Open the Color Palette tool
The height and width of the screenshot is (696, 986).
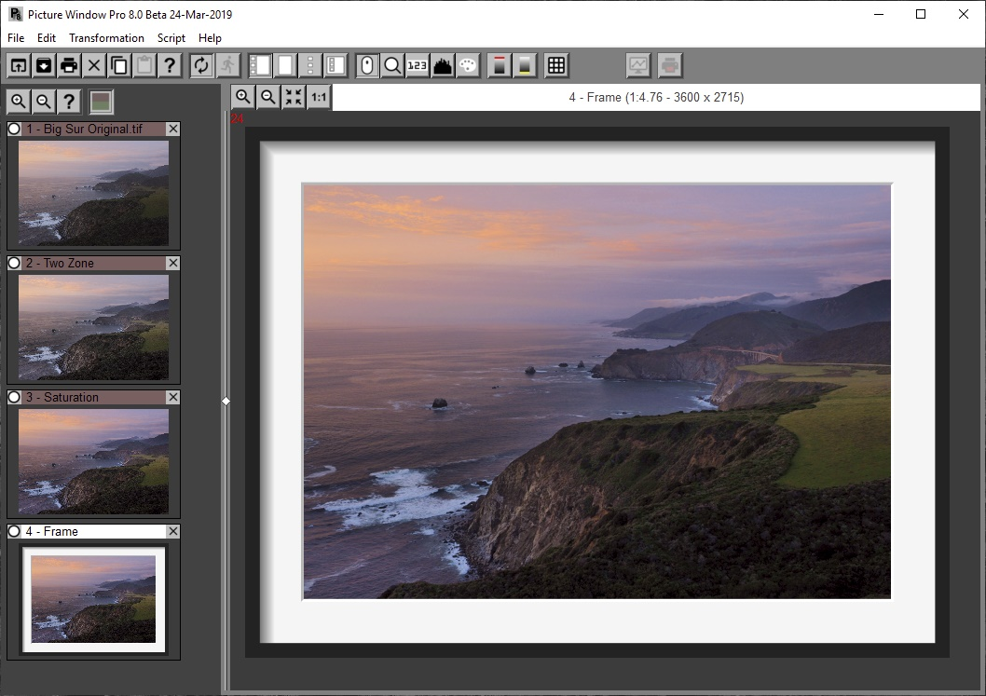467,65
